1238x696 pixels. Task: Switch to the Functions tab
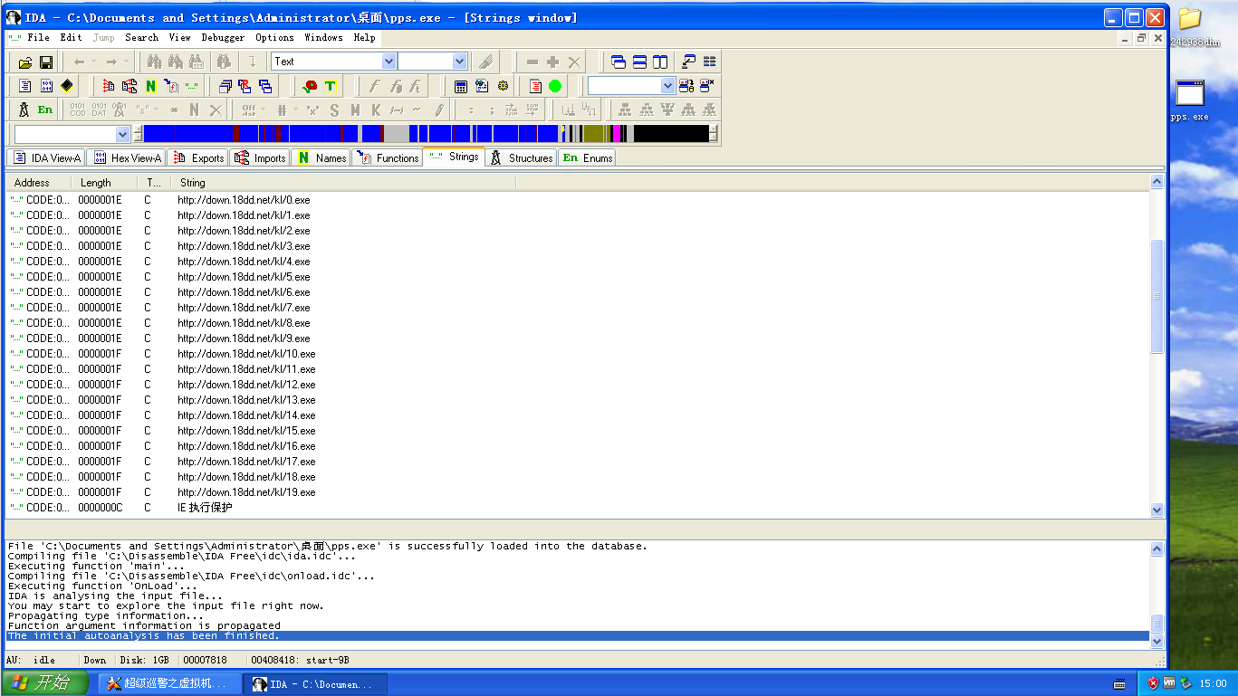click(x=387, y=157)
